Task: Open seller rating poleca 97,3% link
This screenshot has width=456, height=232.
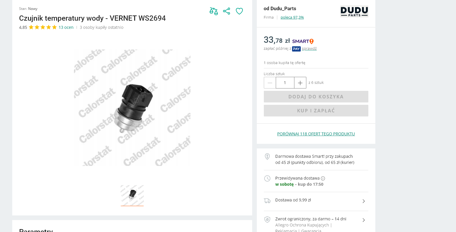Action: [292, 17]
